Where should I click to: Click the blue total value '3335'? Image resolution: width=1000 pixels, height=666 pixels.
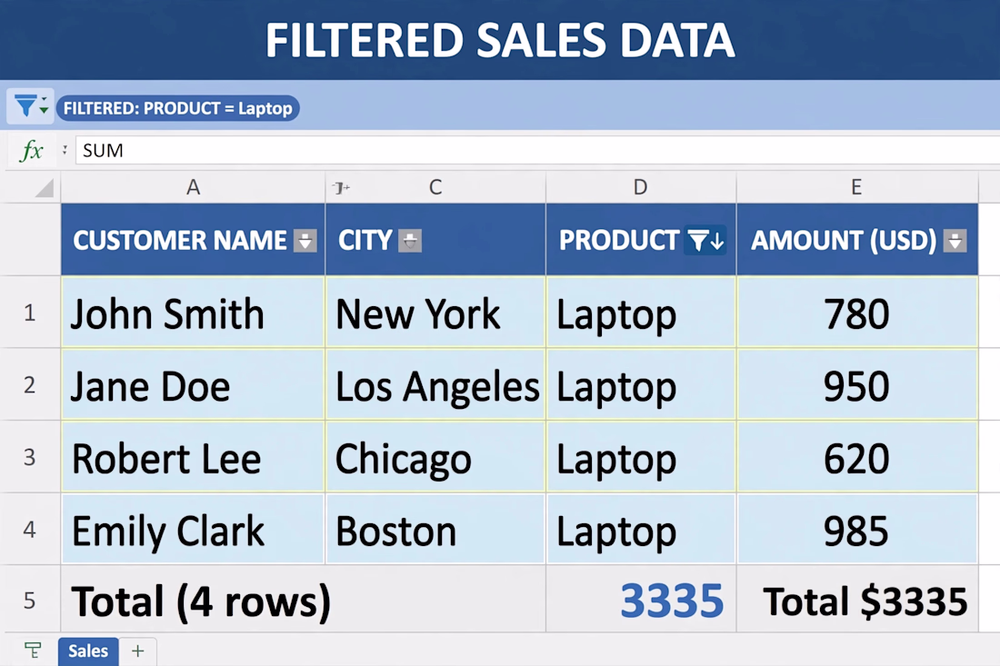click(x=672, y=601)
